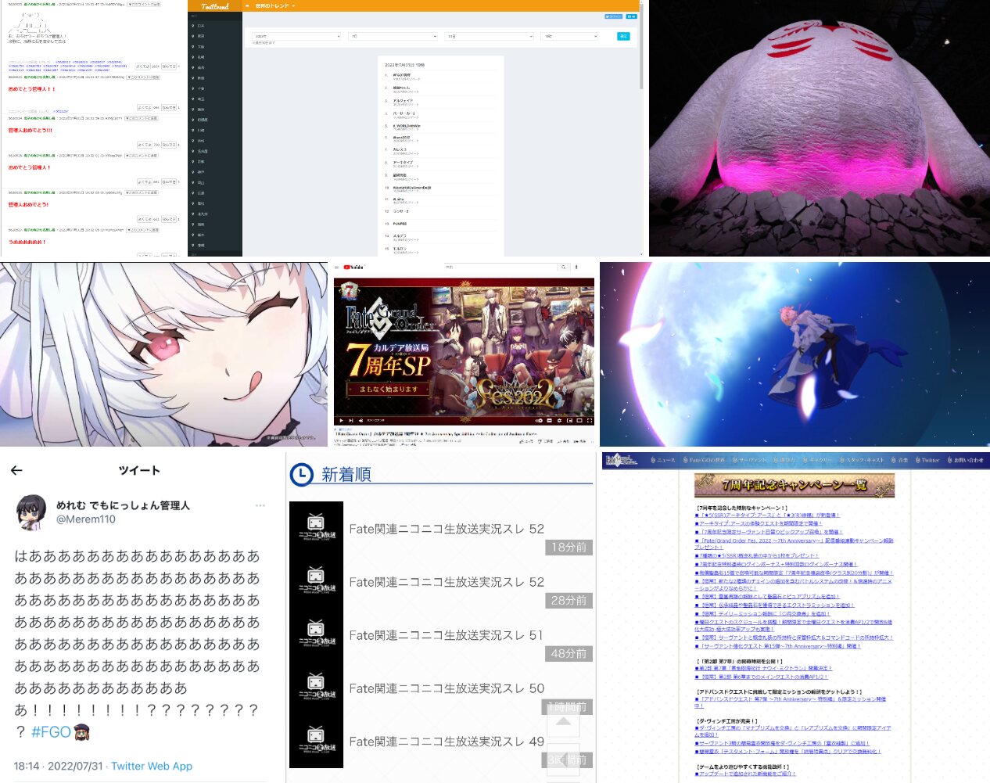Screen dimensions: 990x783
Task: Open YouTube player settings gear
Action: 558,420
